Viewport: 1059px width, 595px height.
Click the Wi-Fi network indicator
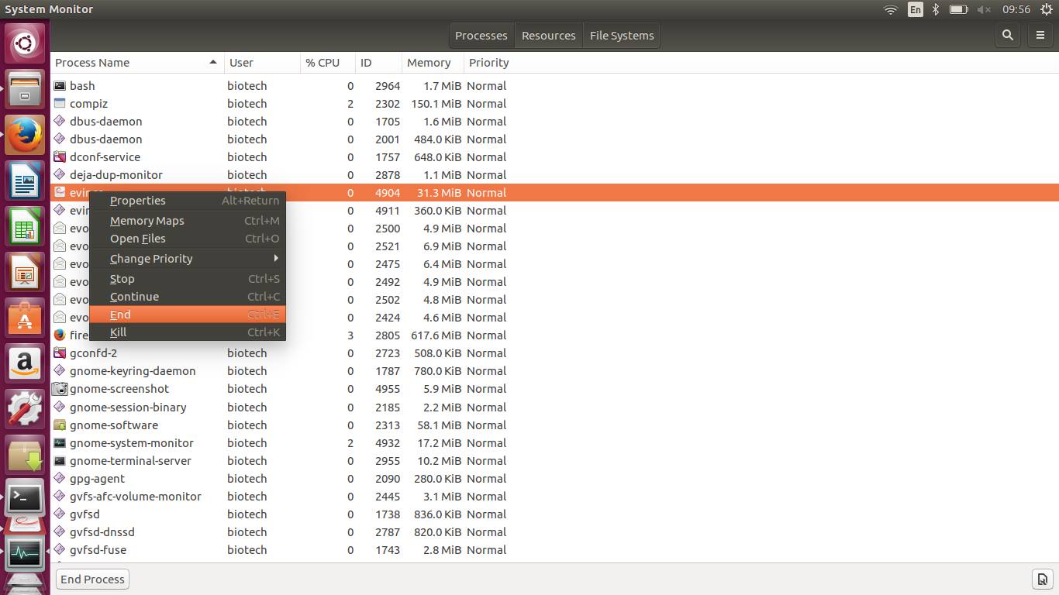pos(891,9)
